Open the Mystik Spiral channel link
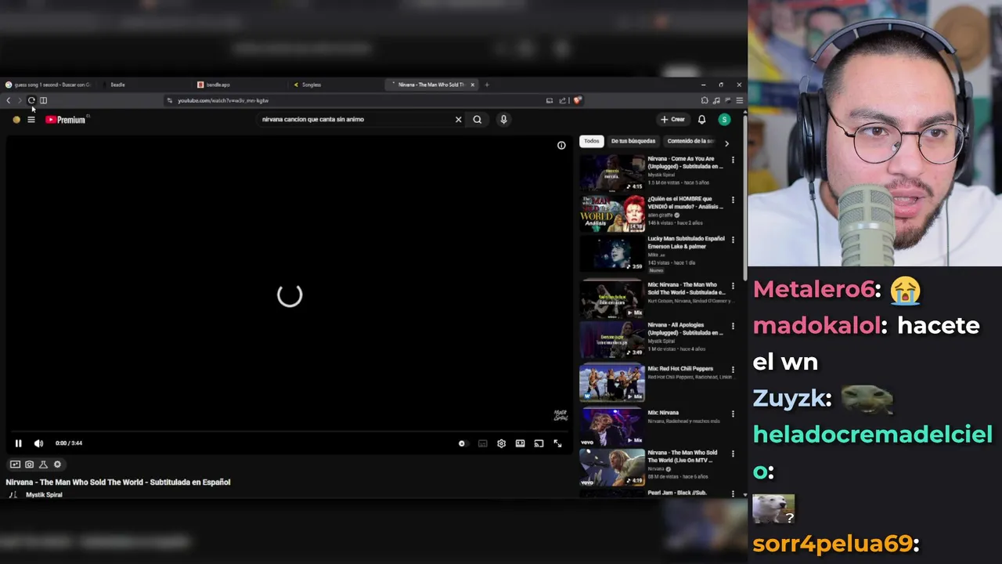1002x564 pixels. coord(44,495)
